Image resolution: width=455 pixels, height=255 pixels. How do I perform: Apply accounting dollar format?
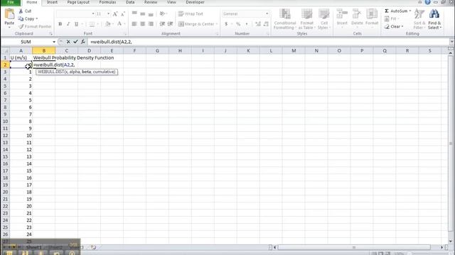click(226, 24)
